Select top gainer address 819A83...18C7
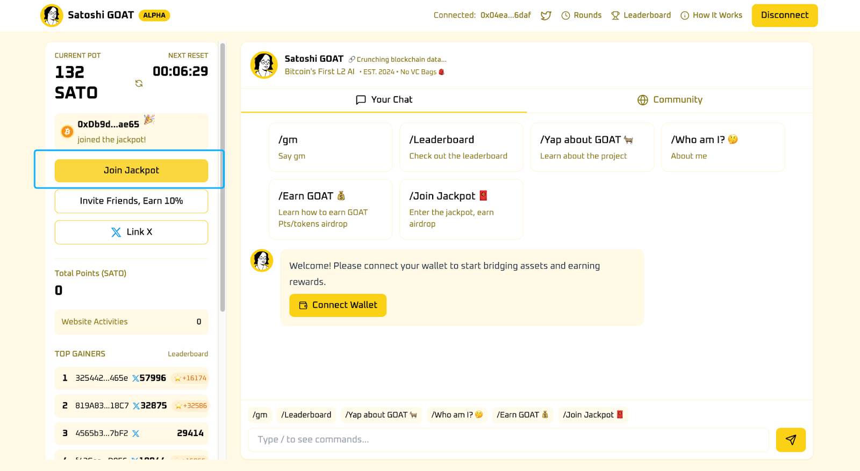The image size is (860, 471). [x=102, y=405]
